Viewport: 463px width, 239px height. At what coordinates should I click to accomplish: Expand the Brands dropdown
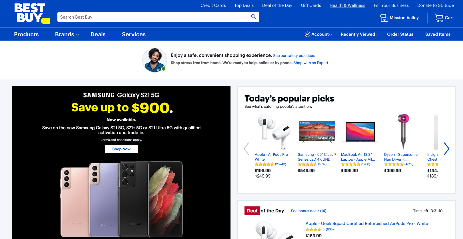pyautogui.click(x=67, y=34)
